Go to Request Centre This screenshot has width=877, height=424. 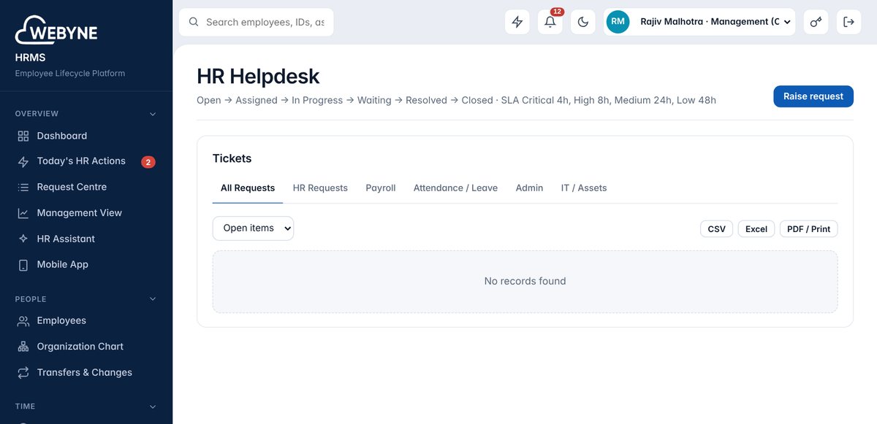point(86,188)
